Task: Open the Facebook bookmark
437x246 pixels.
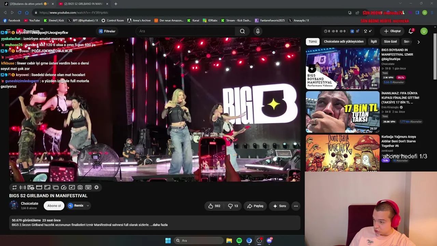Action: point(12,20)
